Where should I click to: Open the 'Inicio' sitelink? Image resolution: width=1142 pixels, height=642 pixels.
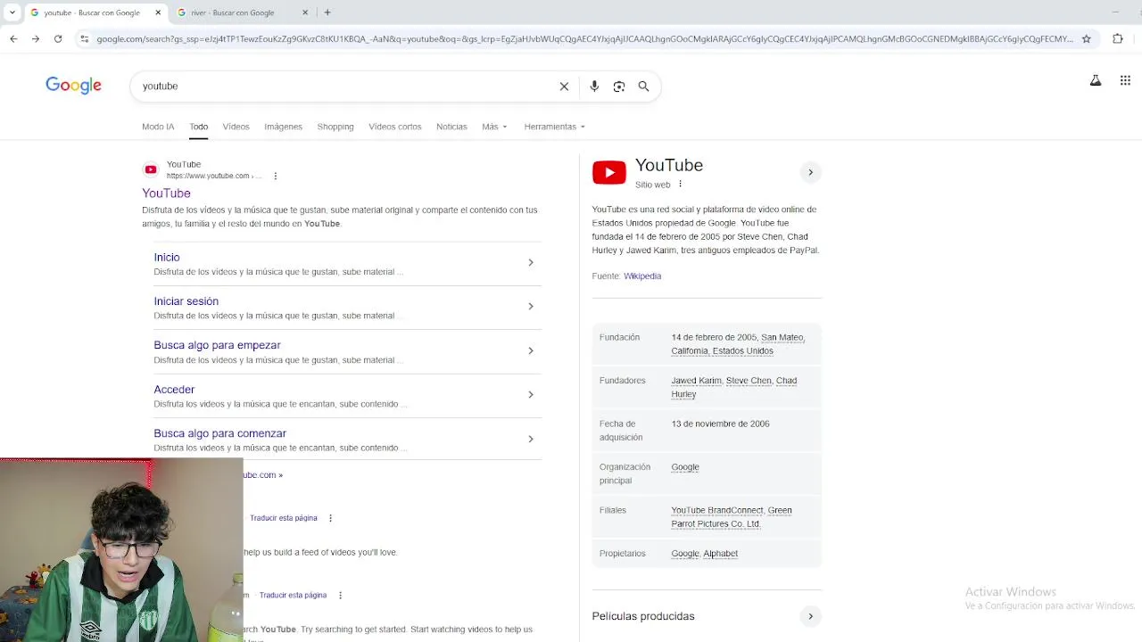(x=167, y=257)
